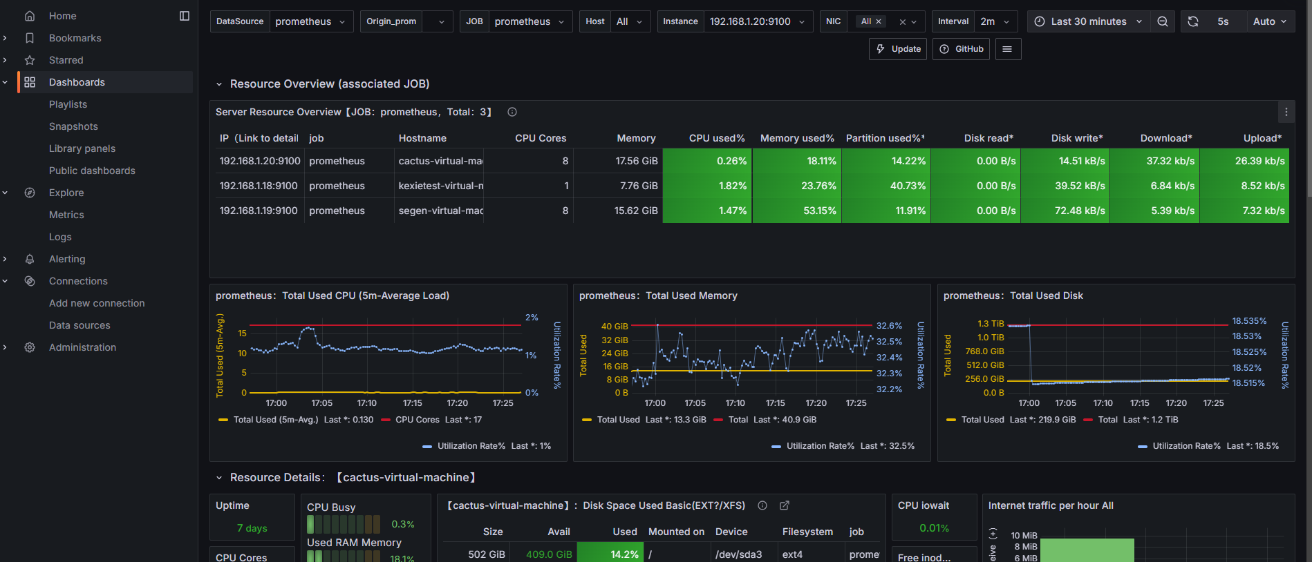Open Add new connection
The width and height of the screenshot is (1312, 562).
click(97, 303)
